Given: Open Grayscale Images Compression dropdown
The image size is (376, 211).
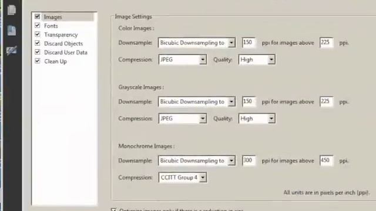Looking at the screenshot, I should (x=183, y=118).
